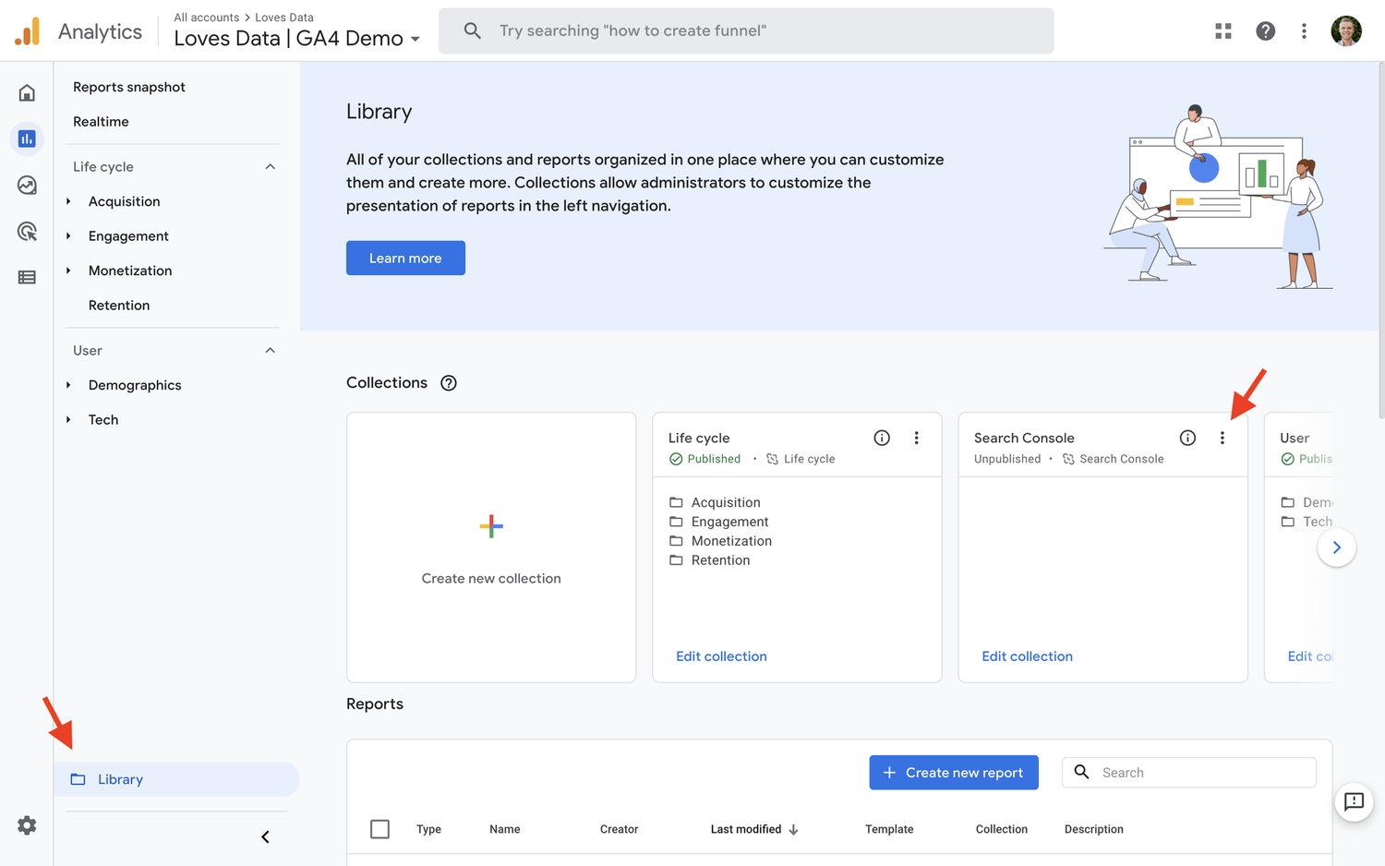This screenshot has width=1385, height=866.
Task: Click the Collections help icon
Action: tap(449, 382)
